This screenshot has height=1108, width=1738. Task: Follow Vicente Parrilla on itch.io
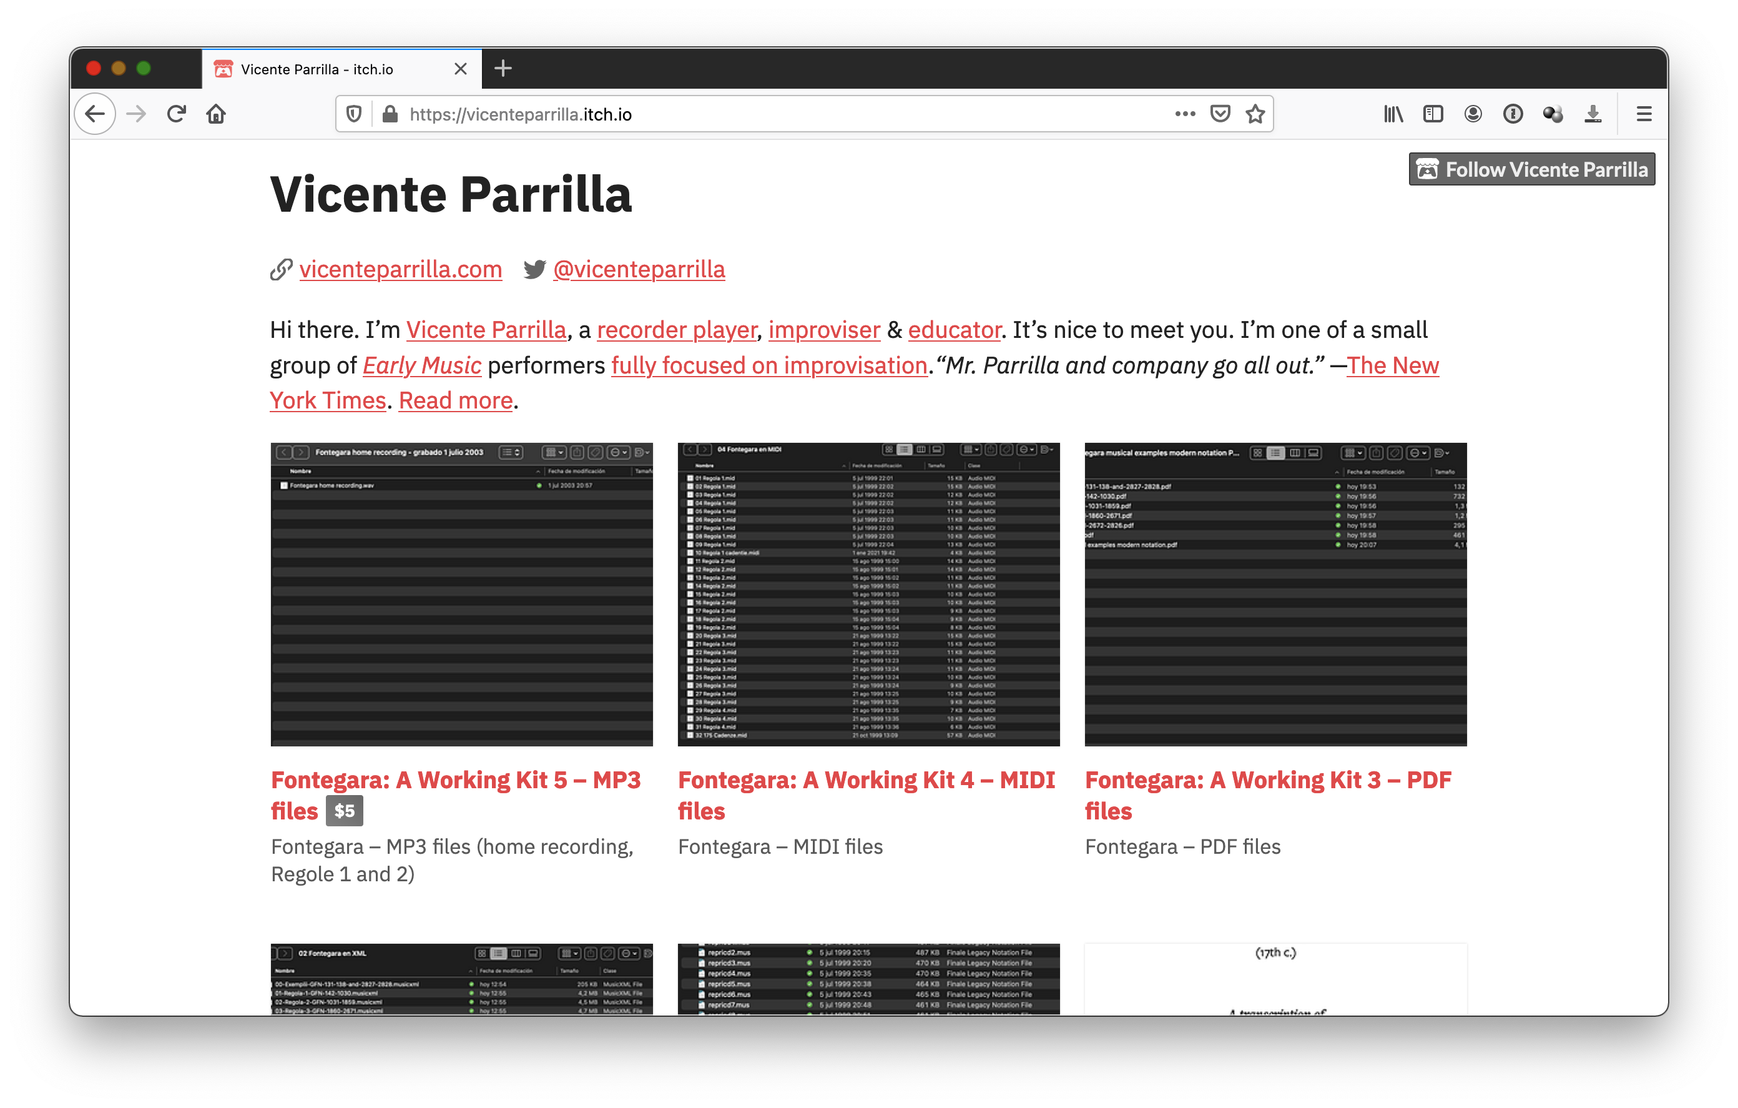tap(1531, 169)
